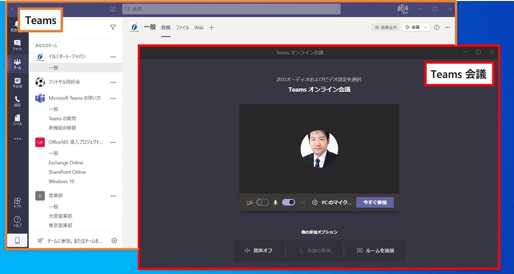This screenshot has height=274, width=514.
Task: Switch to the Wiki tab
Action: click(199, 28)
